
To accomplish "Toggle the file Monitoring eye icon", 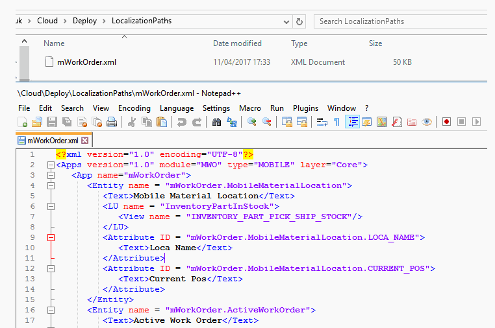I will (427, 122).
